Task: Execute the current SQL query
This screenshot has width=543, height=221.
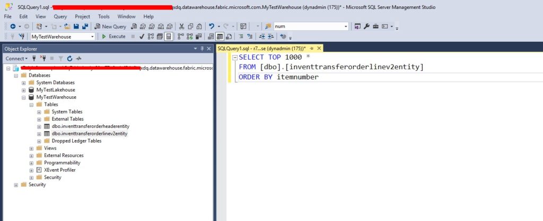Action: click(113, 36)
